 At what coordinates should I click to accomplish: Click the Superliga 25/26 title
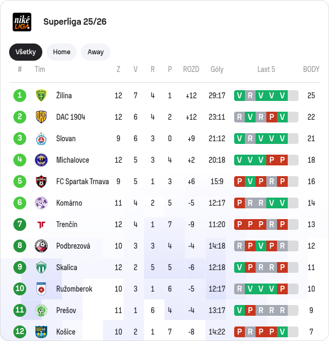(75, 22)
